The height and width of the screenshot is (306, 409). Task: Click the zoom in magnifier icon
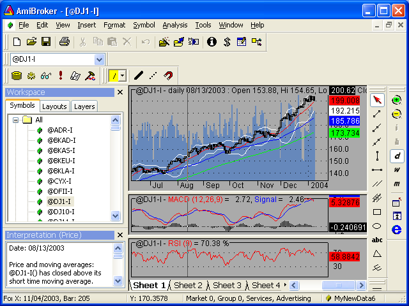coord(397,99)
